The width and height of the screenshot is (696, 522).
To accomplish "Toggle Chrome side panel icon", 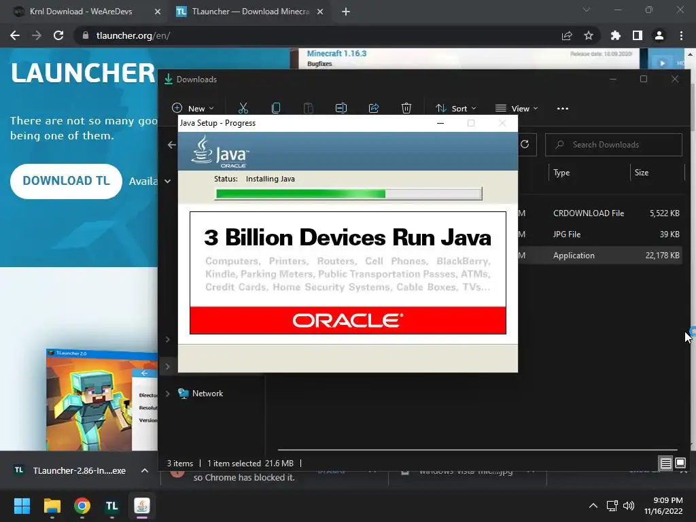I will (x=638, y=35).
